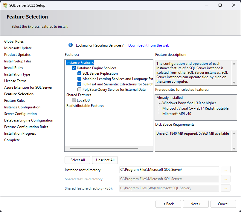Click the Unselect All button
The image size is (241, 212).
coord(105,160)
